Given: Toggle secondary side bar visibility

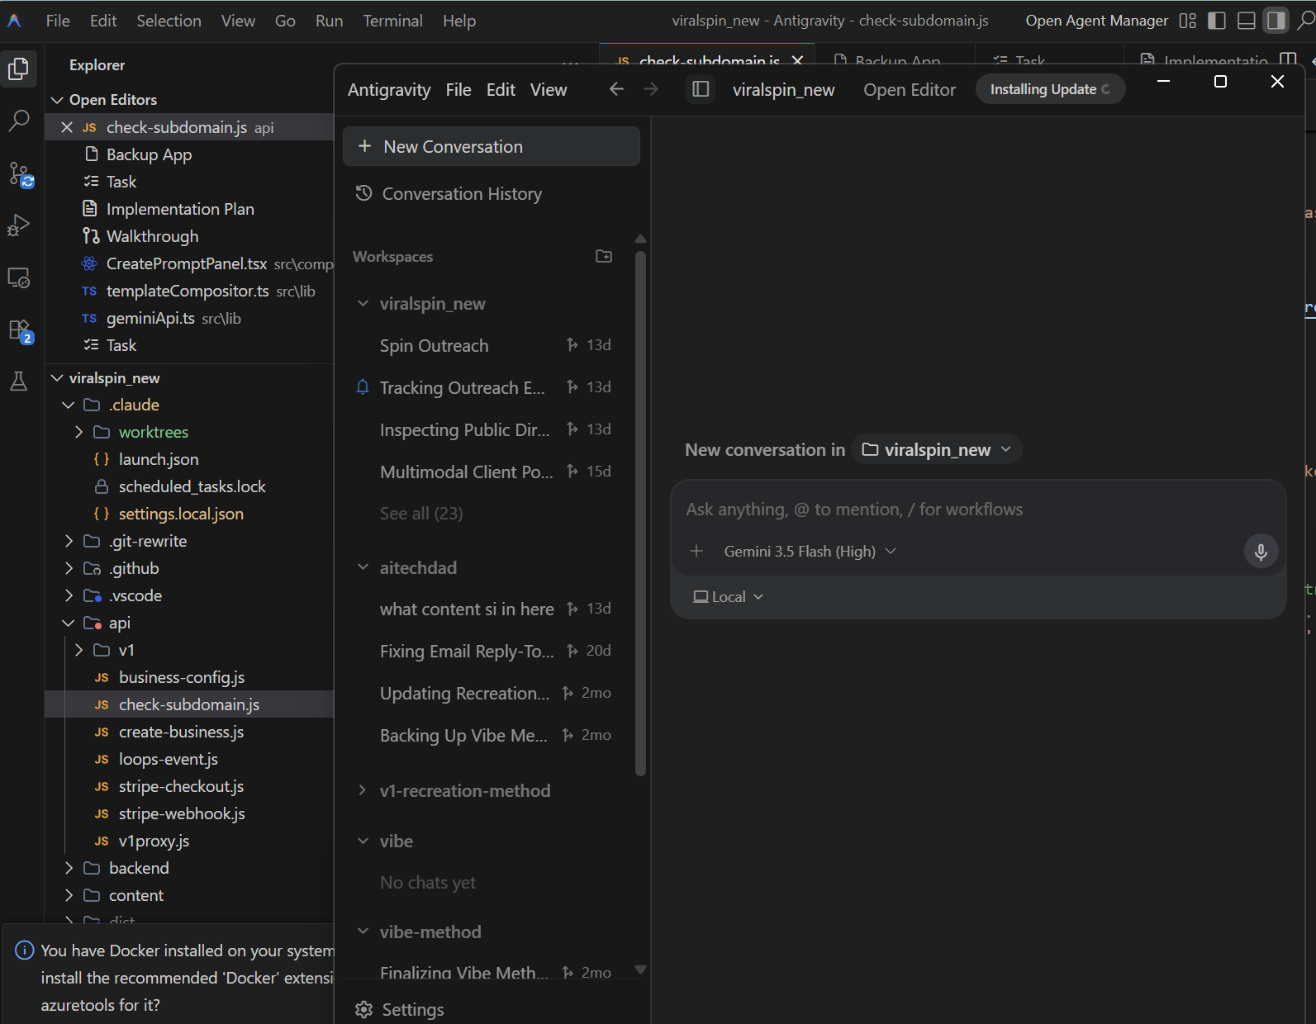Looking at the screenshot, I should click(1276, 21).
